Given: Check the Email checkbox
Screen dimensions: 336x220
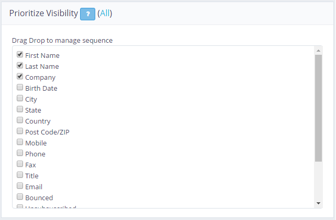Looking at the screenshot, I should tap(20, 186).
